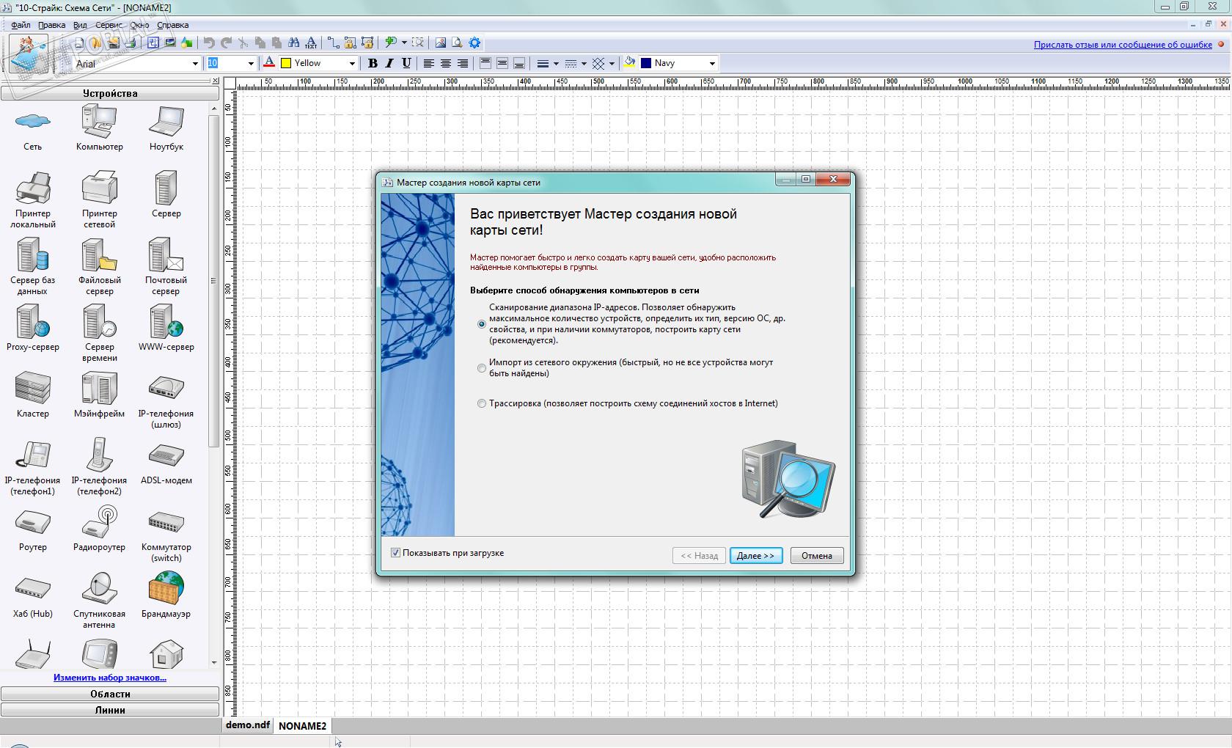Open the Справка menu

point(172,25)
